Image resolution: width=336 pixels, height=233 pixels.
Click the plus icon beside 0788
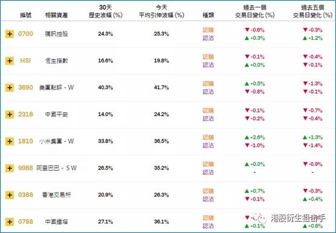coord(10,222)
